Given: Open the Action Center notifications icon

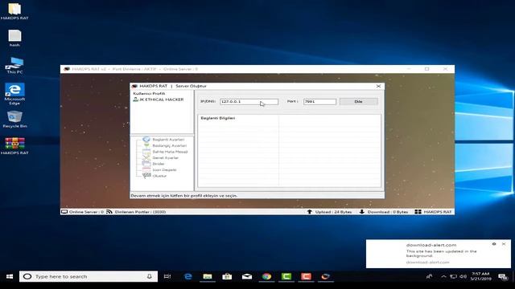Looking at the screenshot, I should (x=503, y=277).
